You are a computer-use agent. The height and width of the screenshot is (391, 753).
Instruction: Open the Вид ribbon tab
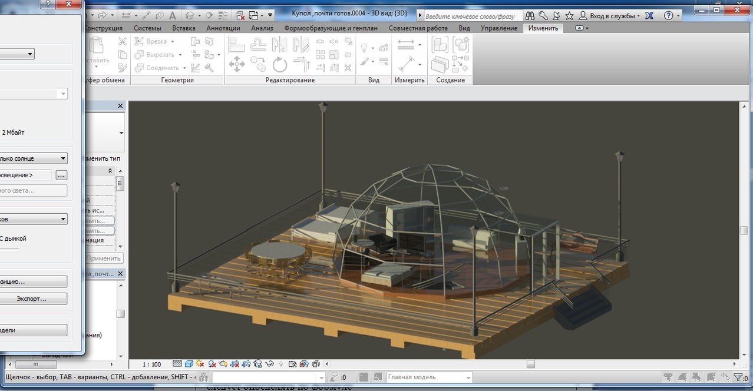pyautogui.click(x=464, y=28)
